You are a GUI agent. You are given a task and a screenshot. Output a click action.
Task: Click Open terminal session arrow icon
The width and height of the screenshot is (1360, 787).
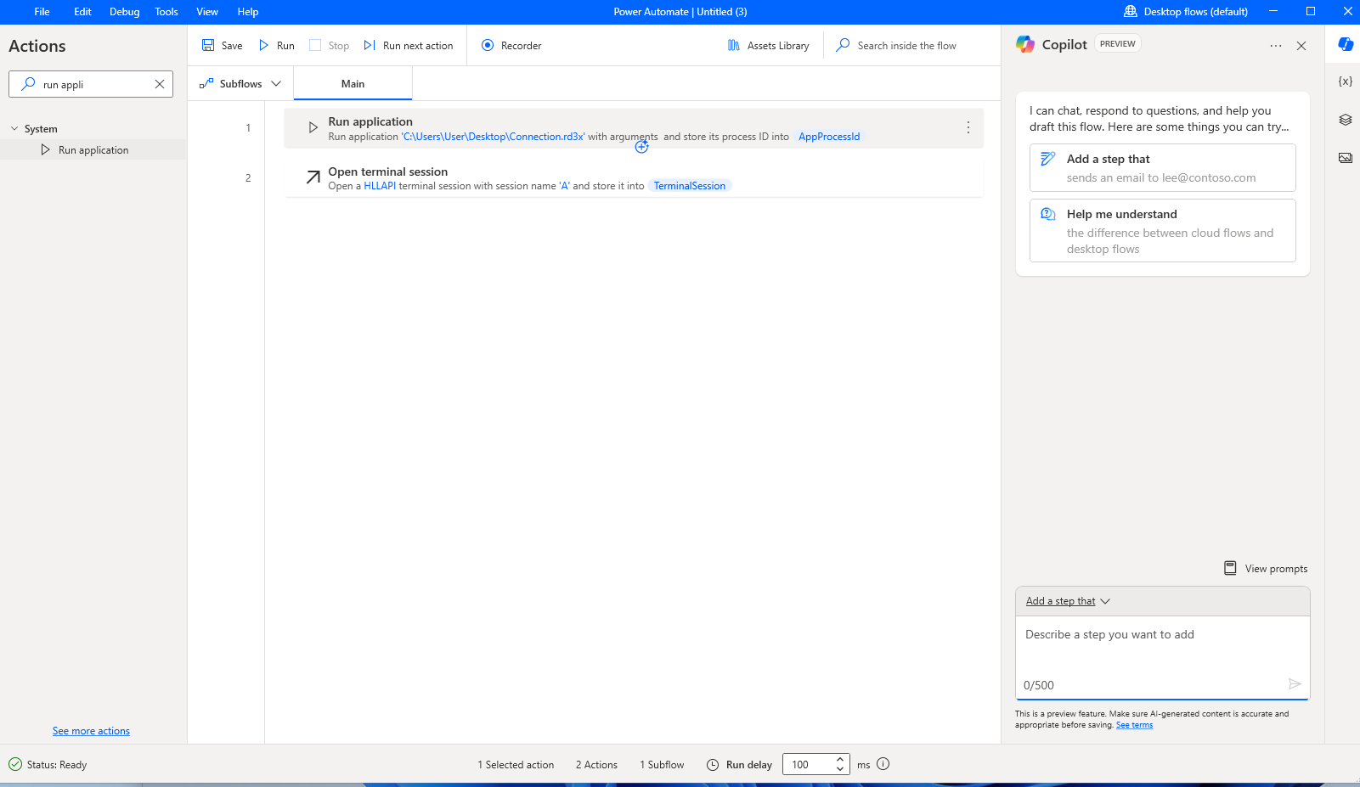coord(313,177)
